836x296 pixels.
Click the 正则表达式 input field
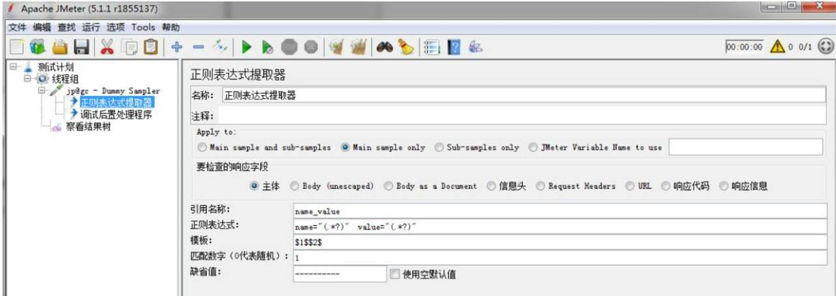pyautogui.click(x=560, y=226)
